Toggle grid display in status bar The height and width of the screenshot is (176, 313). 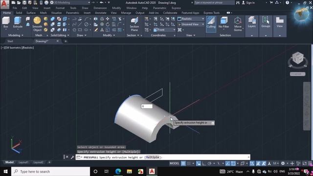click(183, 163)
